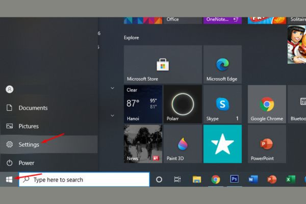The image size is (306, 204).
Task: Open the OneNote tile
Action: pos(222,20)
